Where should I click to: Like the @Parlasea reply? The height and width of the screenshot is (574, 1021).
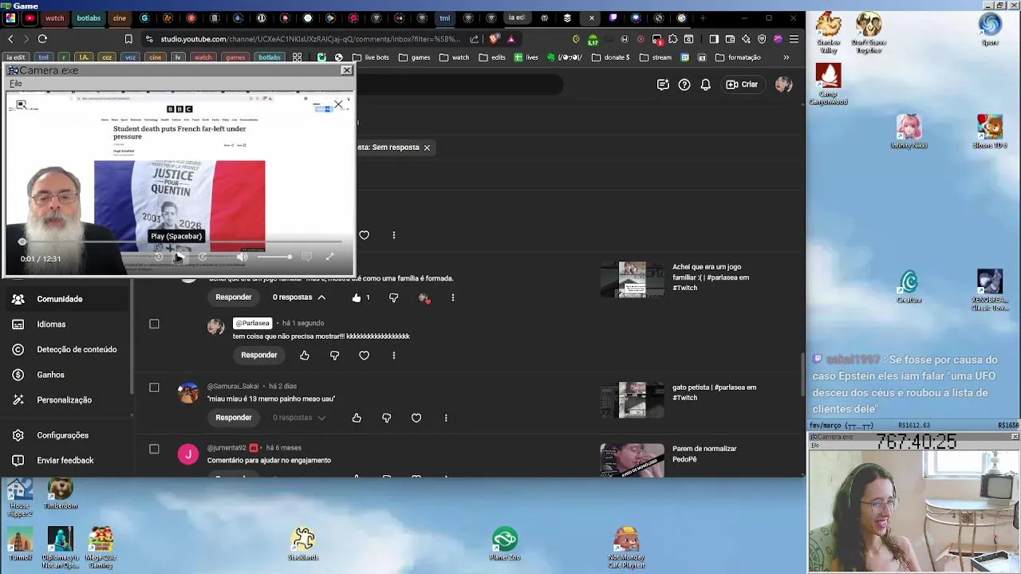[305, 356]
